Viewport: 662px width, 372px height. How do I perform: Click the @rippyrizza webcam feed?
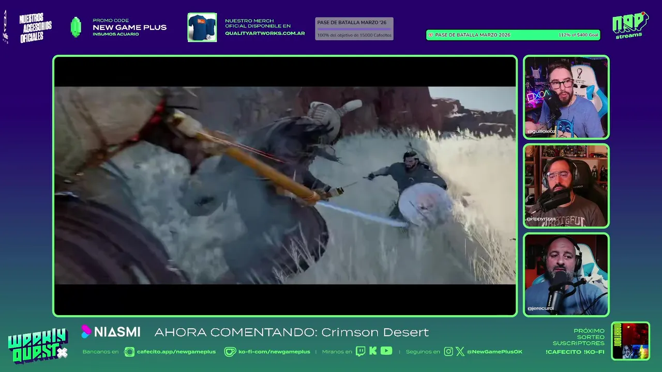tap(566, 186)
